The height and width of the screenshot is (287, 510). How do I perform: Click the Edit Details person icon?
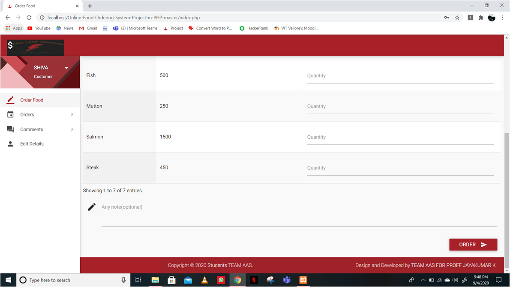pos(10,143)
